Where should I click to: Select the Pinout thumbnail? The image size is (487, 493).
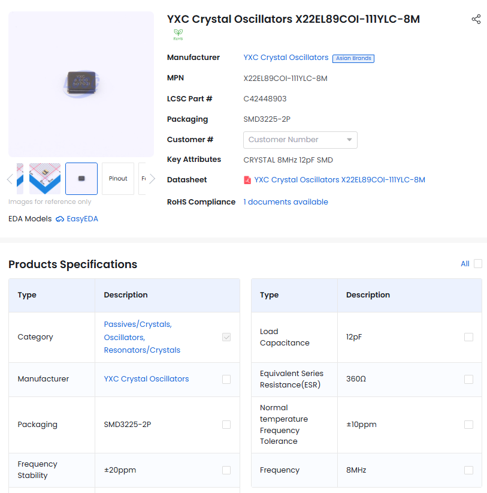[118, 179]
